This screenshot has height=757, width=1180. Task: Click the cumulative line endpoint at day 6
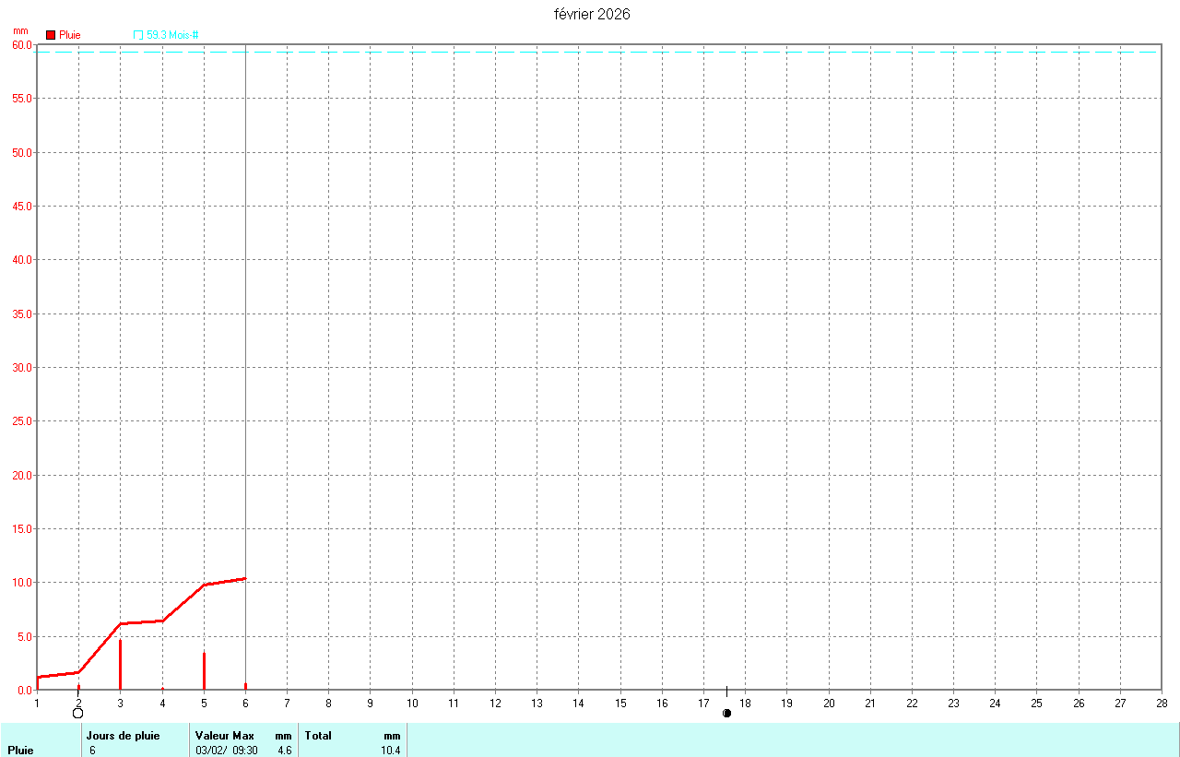pyautogui.click(x=244, y=578)
